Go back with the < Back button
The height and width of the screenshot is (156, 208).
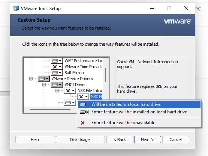pos(120,140)
